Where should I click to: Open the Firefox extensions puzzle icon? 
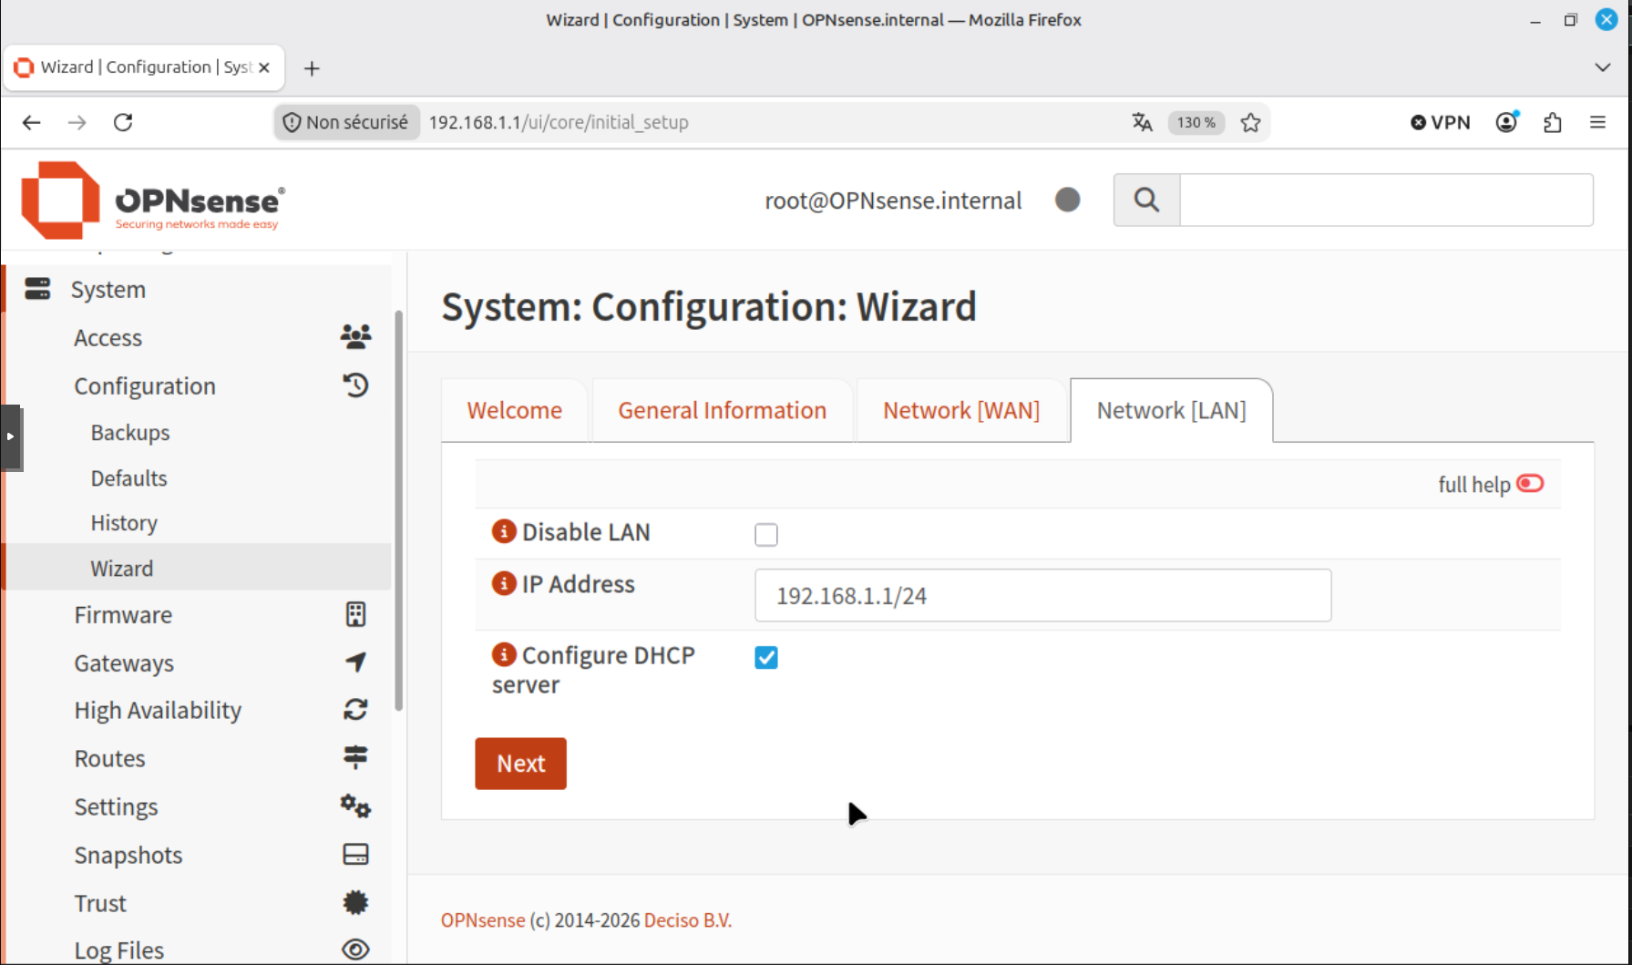[1553, 122]
